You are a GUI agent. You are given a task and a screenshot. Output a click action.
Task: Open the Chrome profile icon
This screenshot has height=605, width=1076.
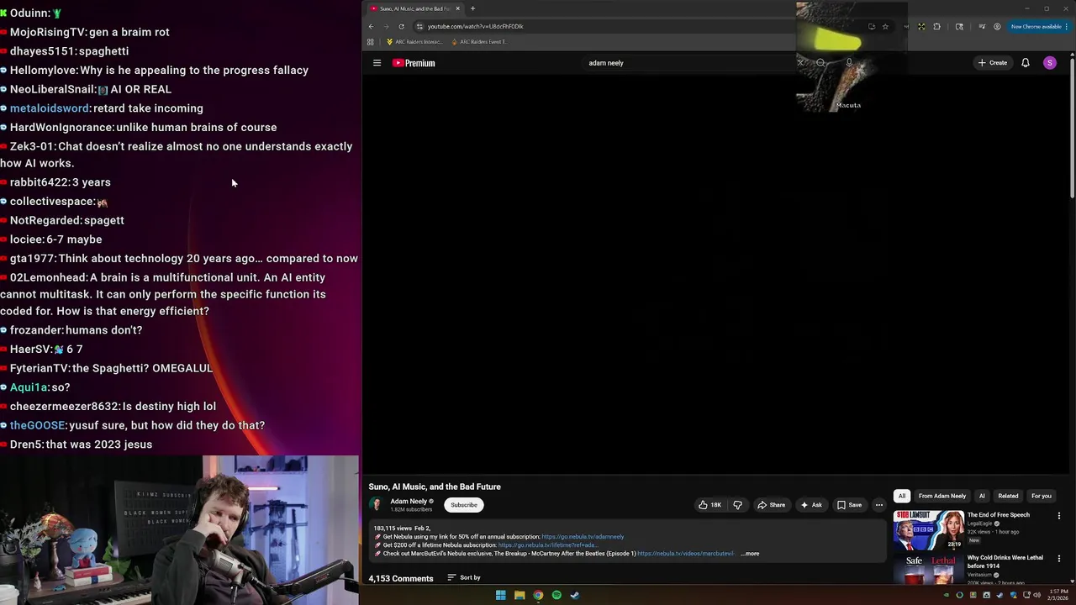pos(997,26)
